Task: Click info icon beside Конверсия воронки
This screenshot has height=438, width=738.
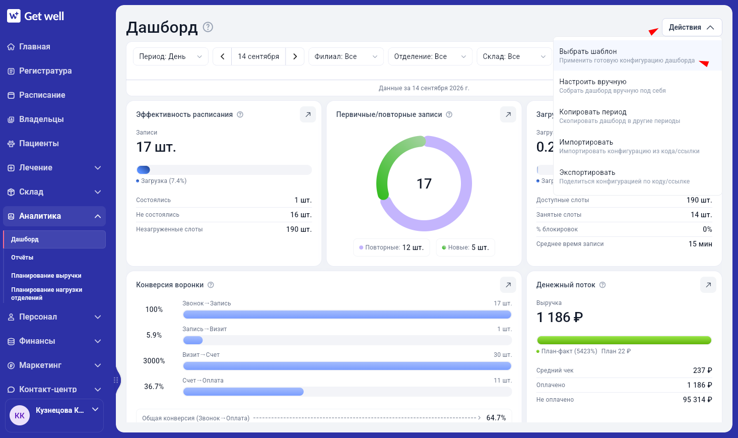Action: 211,285
